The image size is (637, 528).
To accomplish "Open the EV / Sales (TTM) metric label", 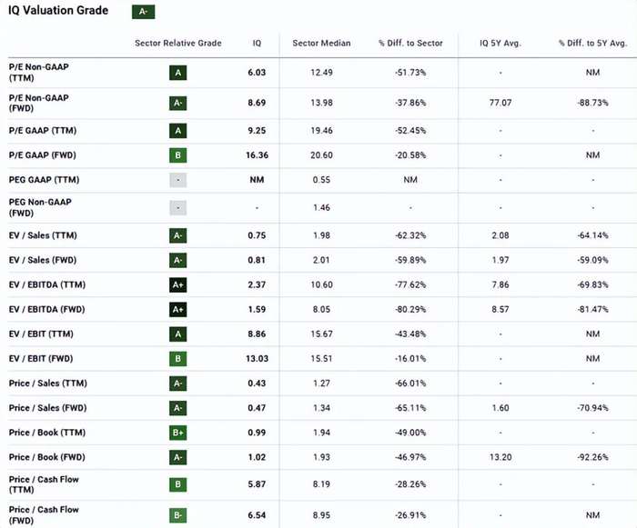I will tap(42, 235).
